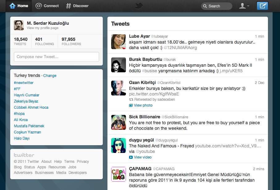Open M. Serdar Kuzuloğlu profile avatar
The height and width of the screenshot is (190, 280).
[x=19, y=25]
